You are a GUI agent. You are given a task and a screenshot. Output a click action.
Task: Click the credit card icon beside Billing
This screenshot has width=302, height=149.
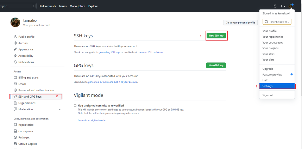15,77
